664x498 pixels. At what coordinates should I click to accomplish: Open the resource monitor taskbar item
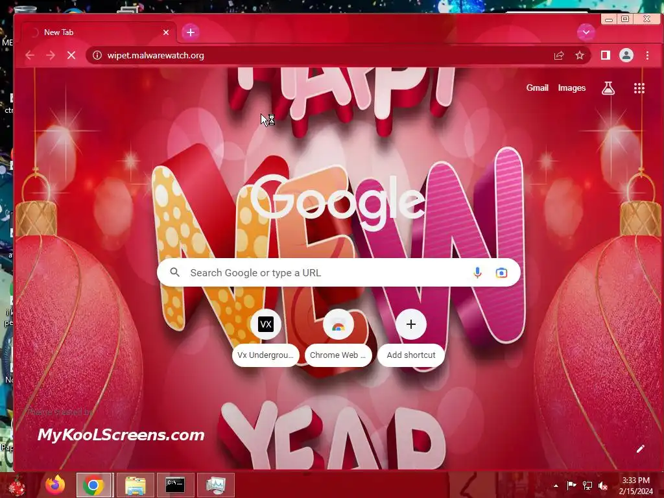(x=215, y=485)
